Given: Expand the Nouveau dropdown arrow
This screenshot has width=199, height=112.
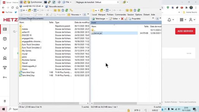Looking at the screenshot, I should tap(80, 15).
